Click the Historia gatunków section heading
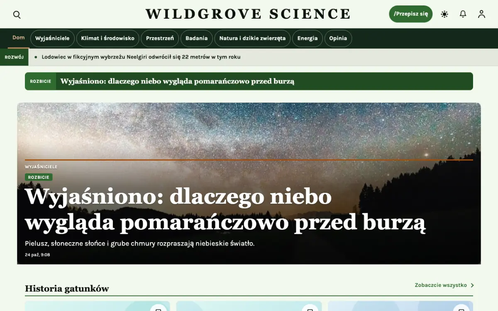 click(67, 289)
